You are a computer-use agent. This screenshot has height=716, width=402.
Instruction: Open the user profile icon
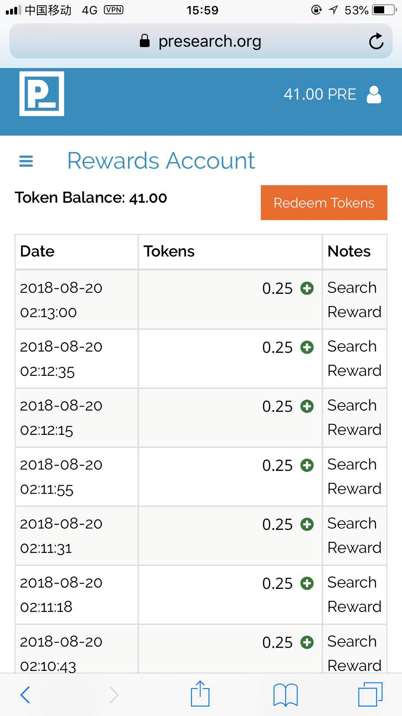(x=374, y=94)
